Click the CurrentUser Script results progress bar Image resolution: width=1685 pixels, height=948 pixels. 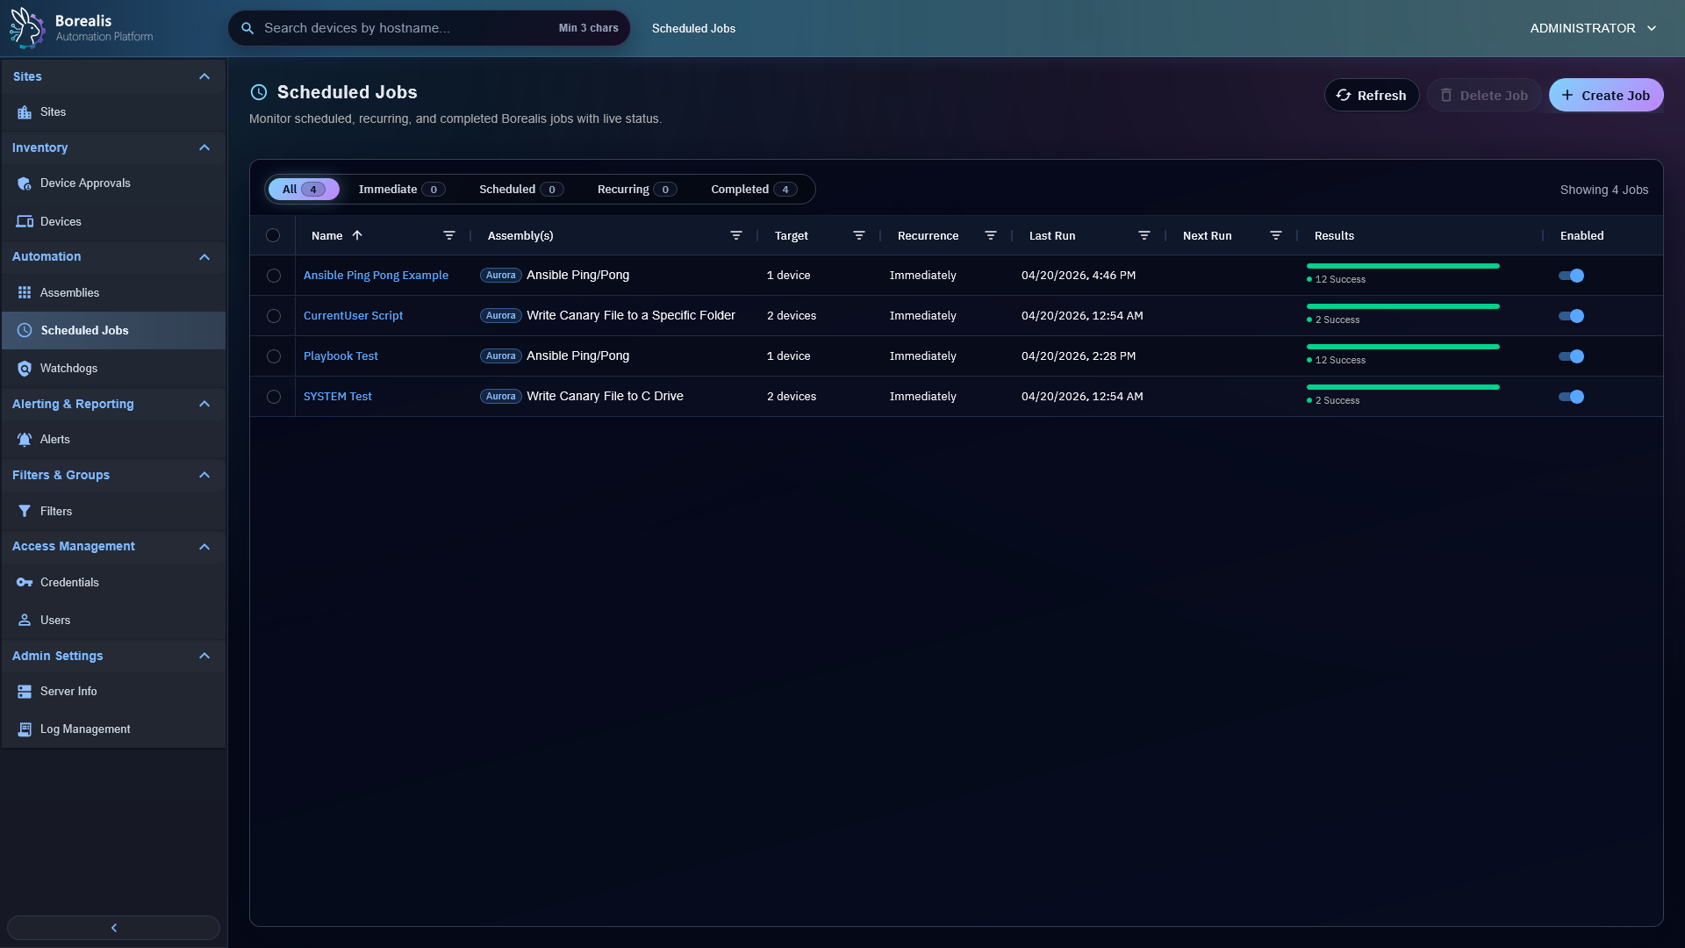[x=1402, y=306]
